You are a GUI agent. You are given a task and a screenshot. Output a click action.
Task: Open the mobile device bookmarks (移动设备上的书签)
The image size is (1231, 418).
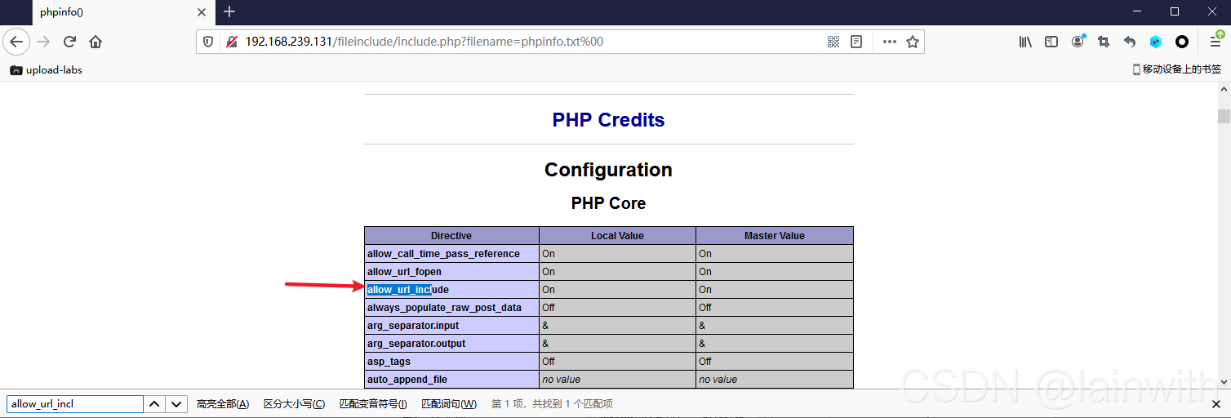tap(1176, 70)
